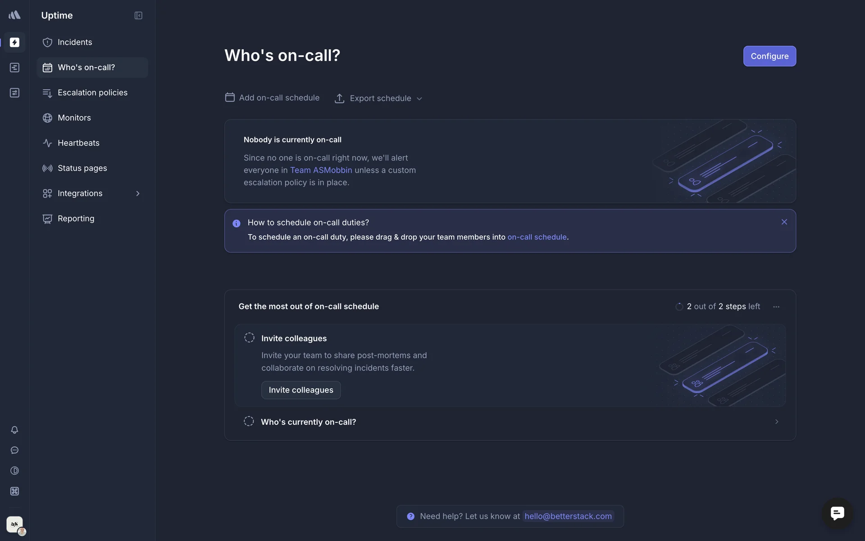This screenshot has width=865, height=541.
Task: Toggle the Invite colleagues step circle
Action: pyautogui.click(x=249, y=338)
